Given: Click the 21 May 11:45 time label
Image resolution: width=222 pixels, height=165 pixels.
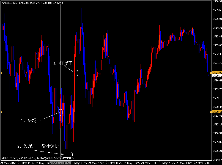Looking at the screenshot, I should click(26, 163).
